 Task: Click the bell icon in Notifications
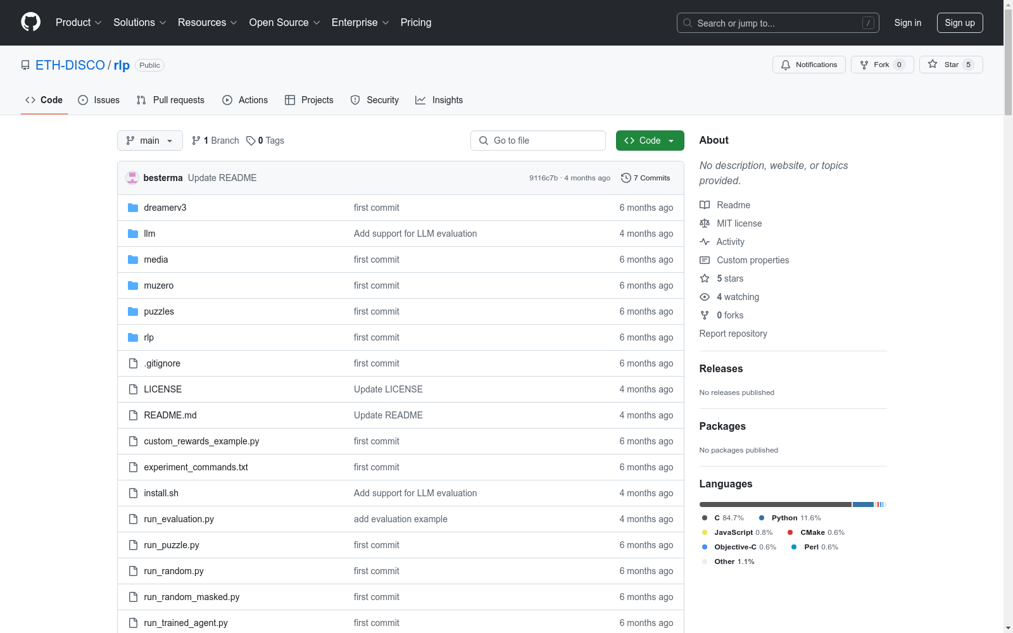786,65
